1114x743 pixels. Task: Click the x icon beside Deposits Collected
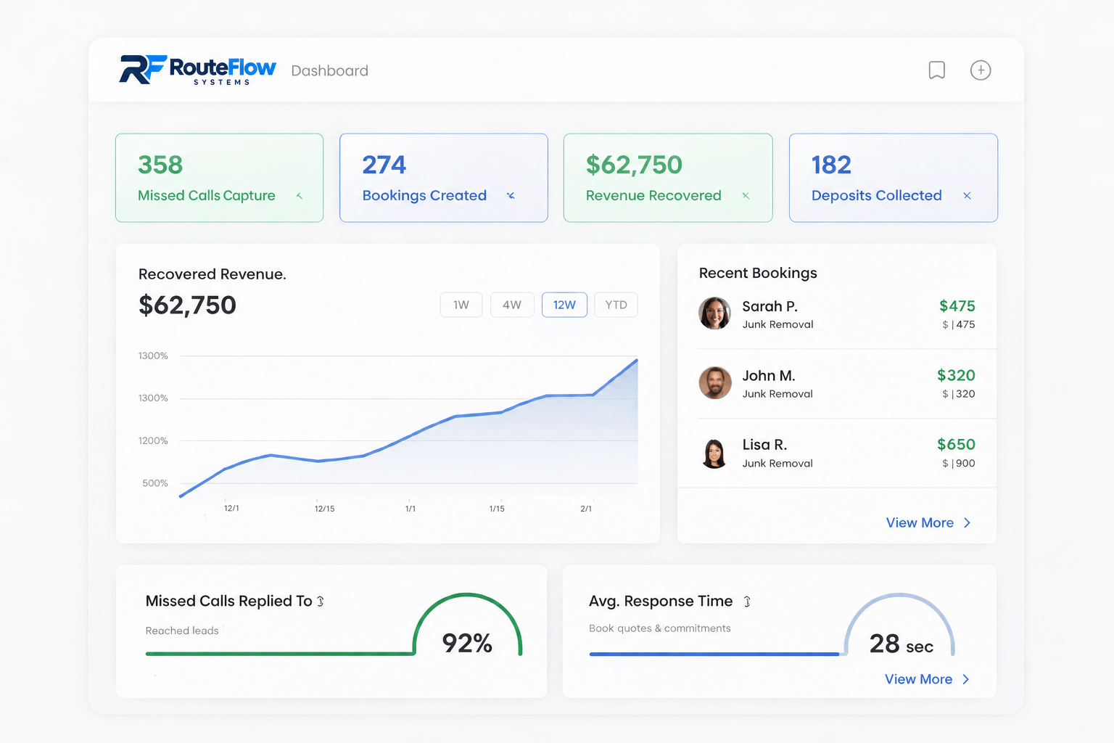(x=967, y=196)
